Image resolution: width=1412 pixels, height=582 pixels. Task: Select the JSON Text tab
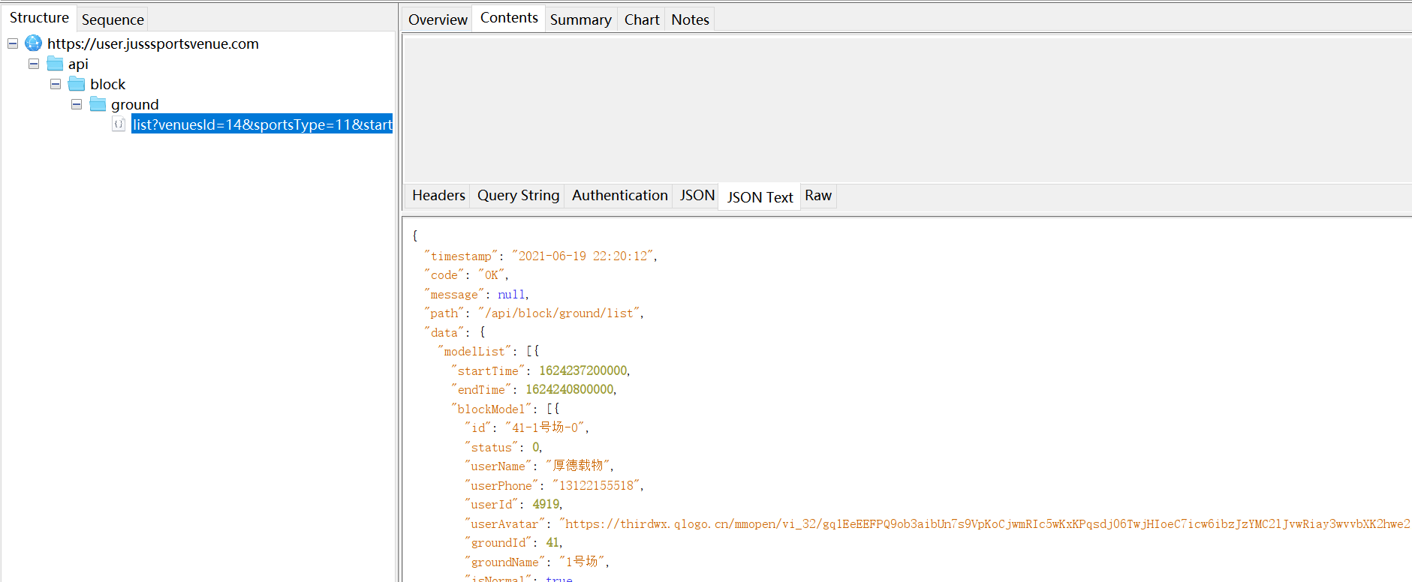(x=760, y=197)
